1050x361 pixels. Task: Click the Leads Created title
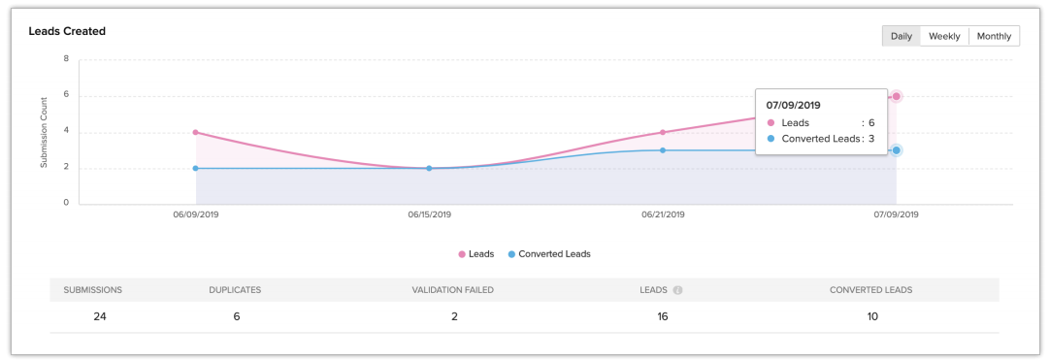point(67,31)
